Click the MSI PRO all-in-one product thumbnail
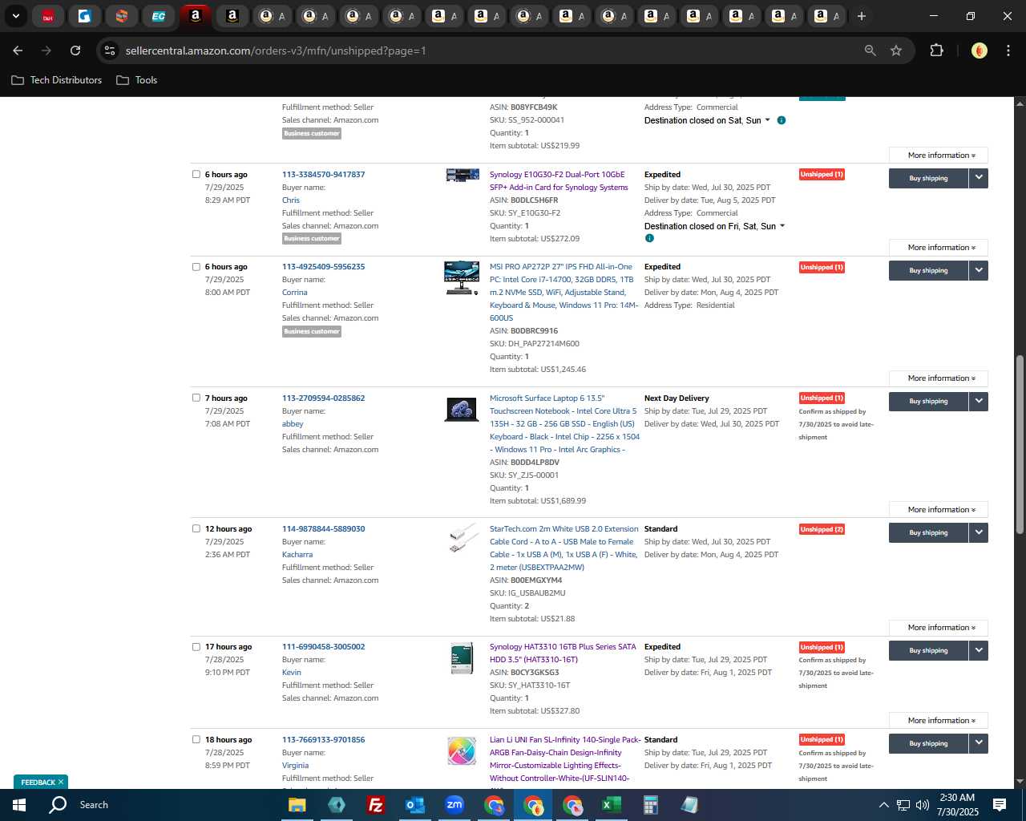Screen dimensions: 1026x821 point(462,278)
